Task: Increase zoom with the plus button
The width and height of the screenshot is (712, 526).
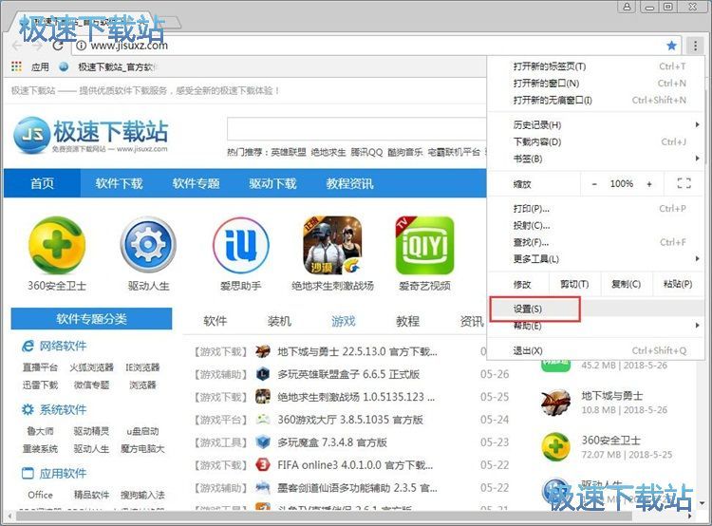Action: [x=649, y=183]
